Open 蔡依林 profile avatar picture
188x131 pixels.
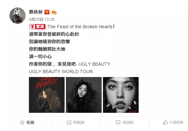[x=18, y=16]
